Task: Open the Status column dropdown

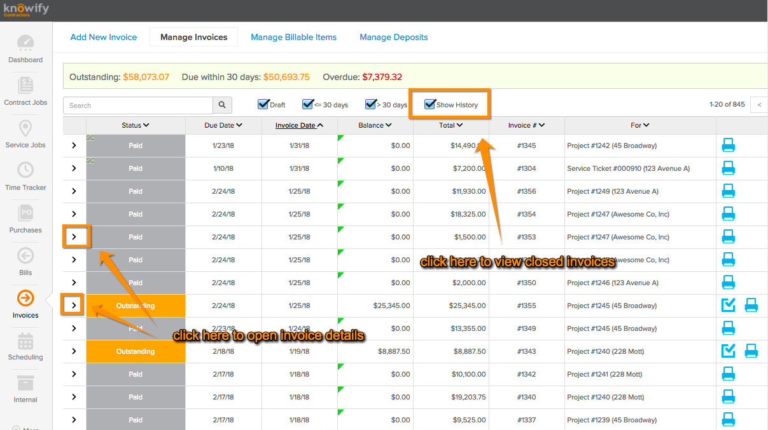Action: [x=136, y=125]
